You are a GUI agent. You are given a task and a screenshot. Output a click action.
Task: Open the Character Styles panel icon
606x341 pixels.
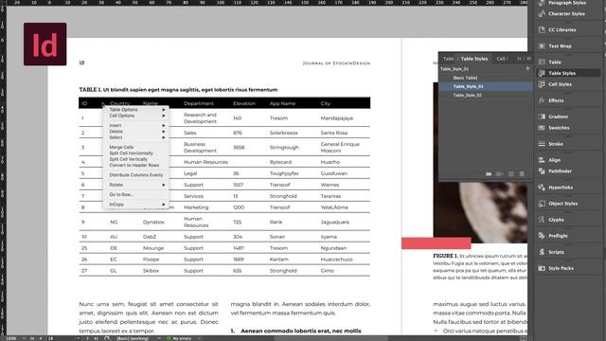(x=542, y=13)
